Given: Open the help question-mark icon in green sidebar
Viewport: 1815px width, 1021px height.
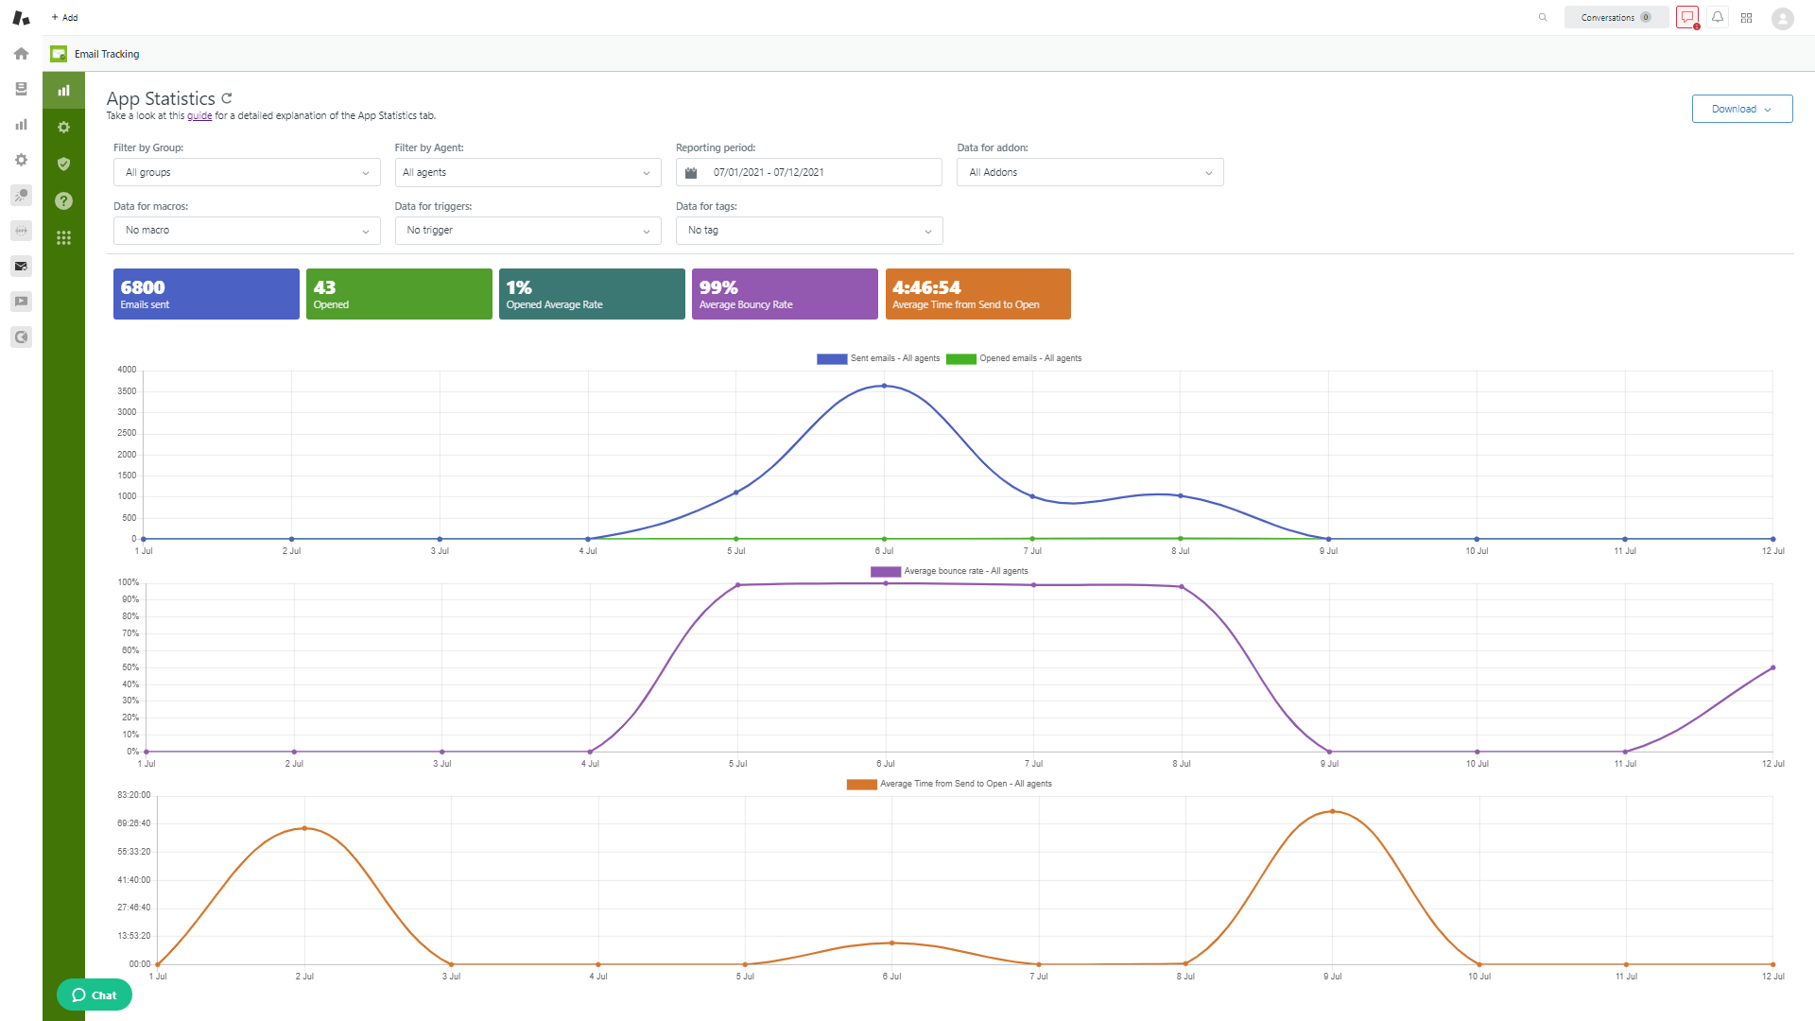Looking at the screenshot, I should point(63,200).
